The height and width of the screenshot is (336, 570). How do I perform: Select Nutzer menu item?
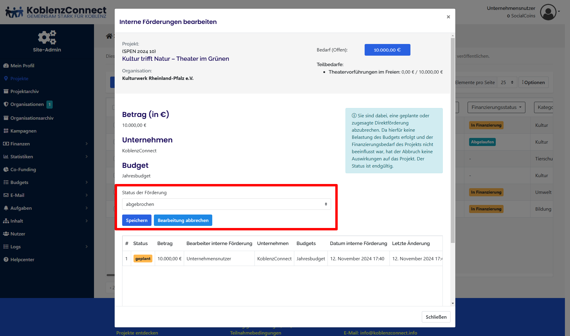[18, 234]
